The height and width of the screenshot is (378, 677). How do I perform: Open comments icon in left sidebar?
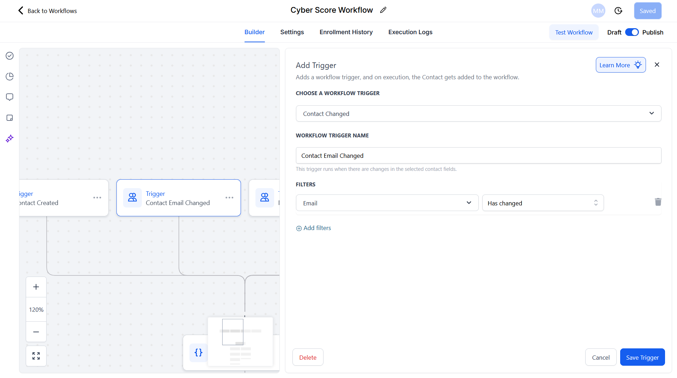pos(10,97)
